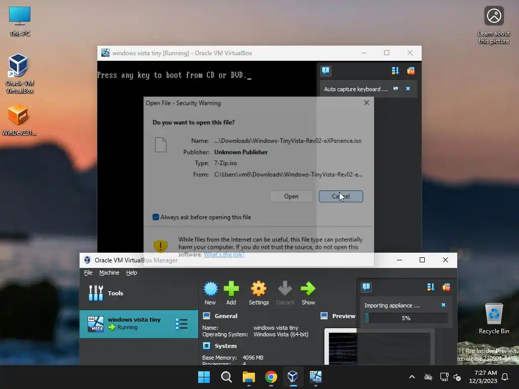519x389 pixels.
Task: Click the green Add machine icon
Action: 231,289
